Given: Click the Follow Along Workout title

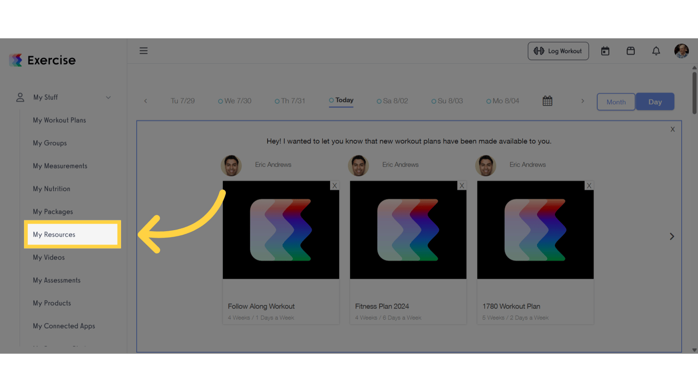Looking at the screenshot, I should tap(261, 306).
